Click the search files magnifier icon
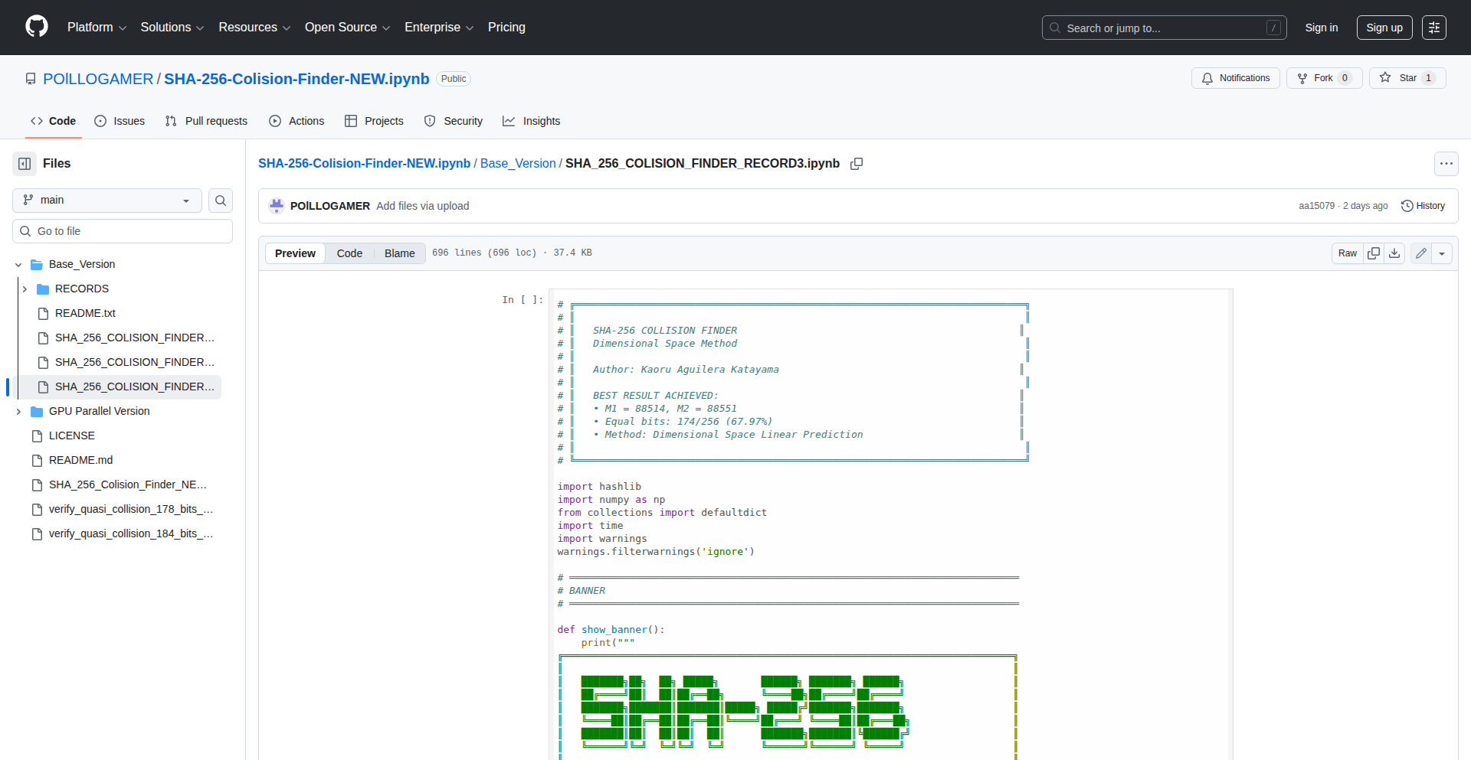 click(221, 201)
